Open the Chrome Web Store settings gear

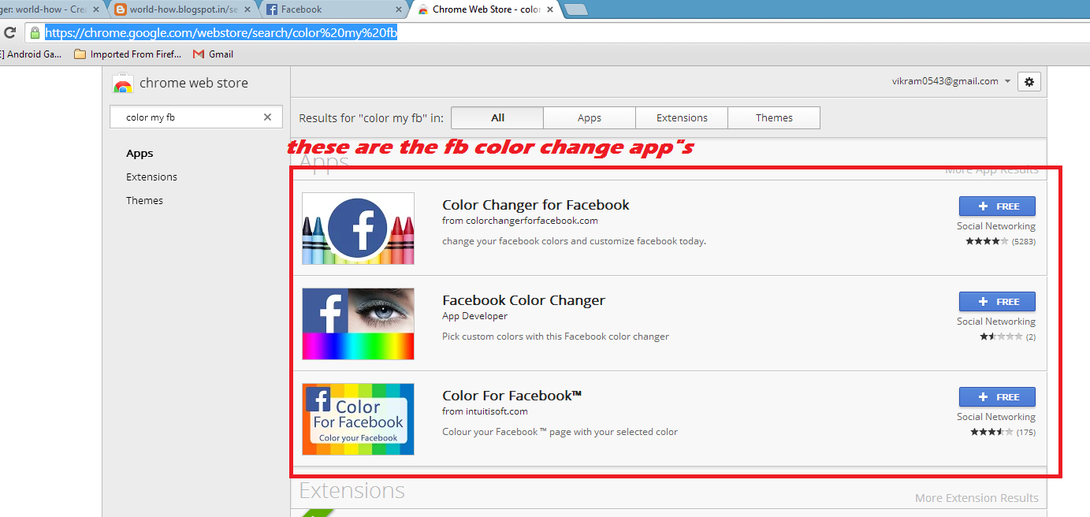[1029, 80]
